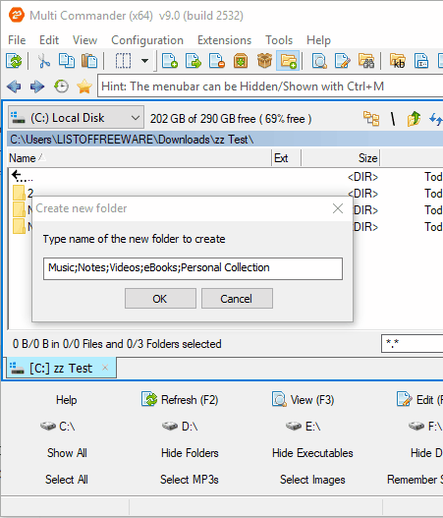Click the Cut scissors icon
This screenshot has width=443, height=518.
[x=43, y=61]
